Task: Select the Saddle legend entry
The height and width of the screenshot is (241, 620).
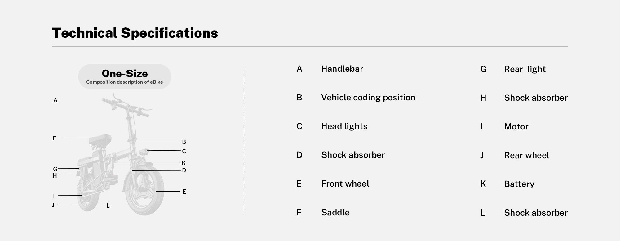Action: pos(335,213)
